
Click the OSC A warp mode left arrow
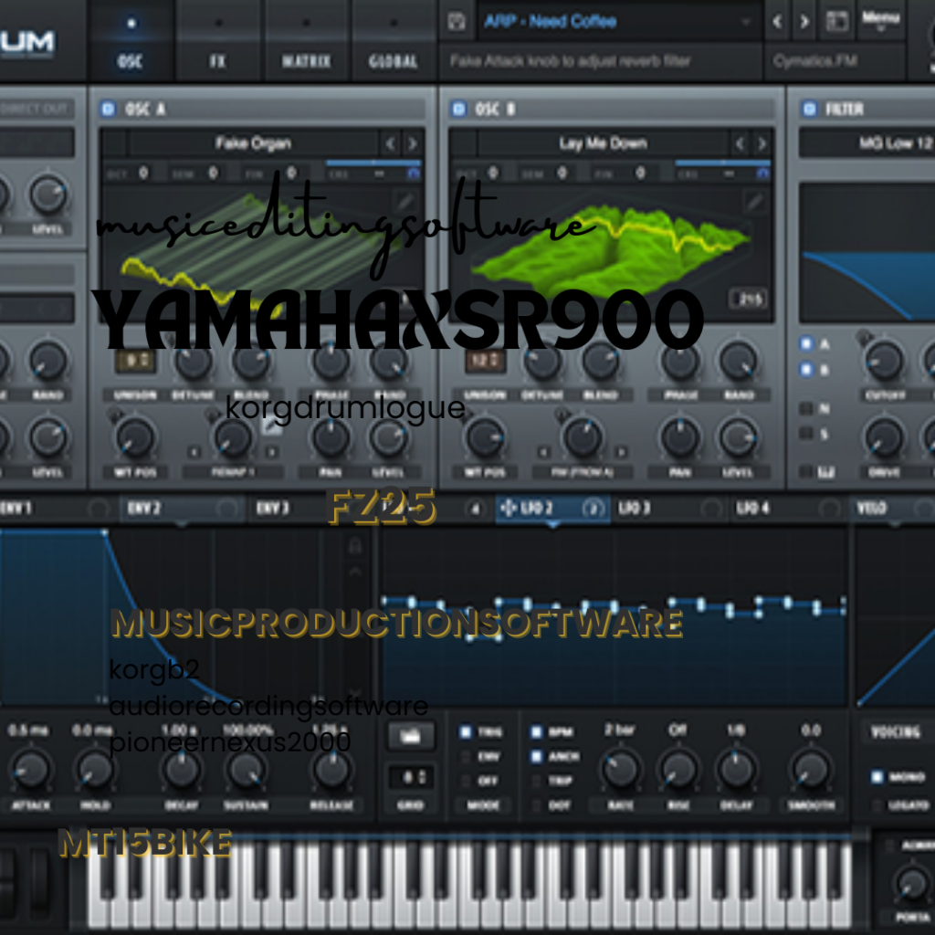tap(194, 453)
